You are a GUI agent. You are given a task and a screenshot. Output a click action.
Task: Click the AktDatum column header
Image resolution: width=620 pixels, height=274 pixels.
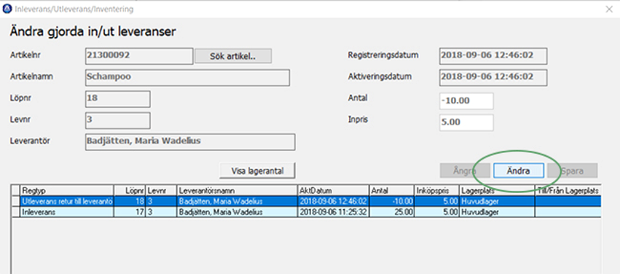(334, 190)
